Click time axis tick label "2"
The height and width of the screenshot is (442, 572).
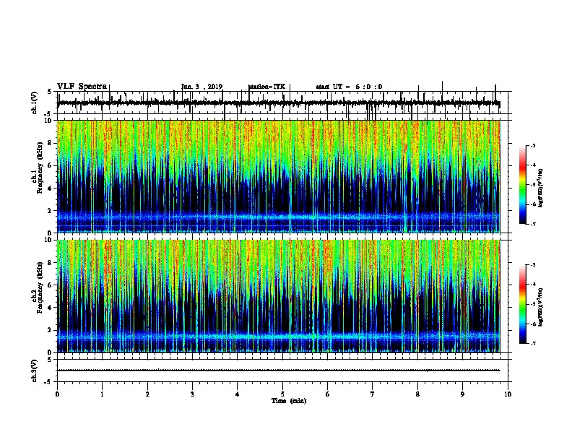147,394
